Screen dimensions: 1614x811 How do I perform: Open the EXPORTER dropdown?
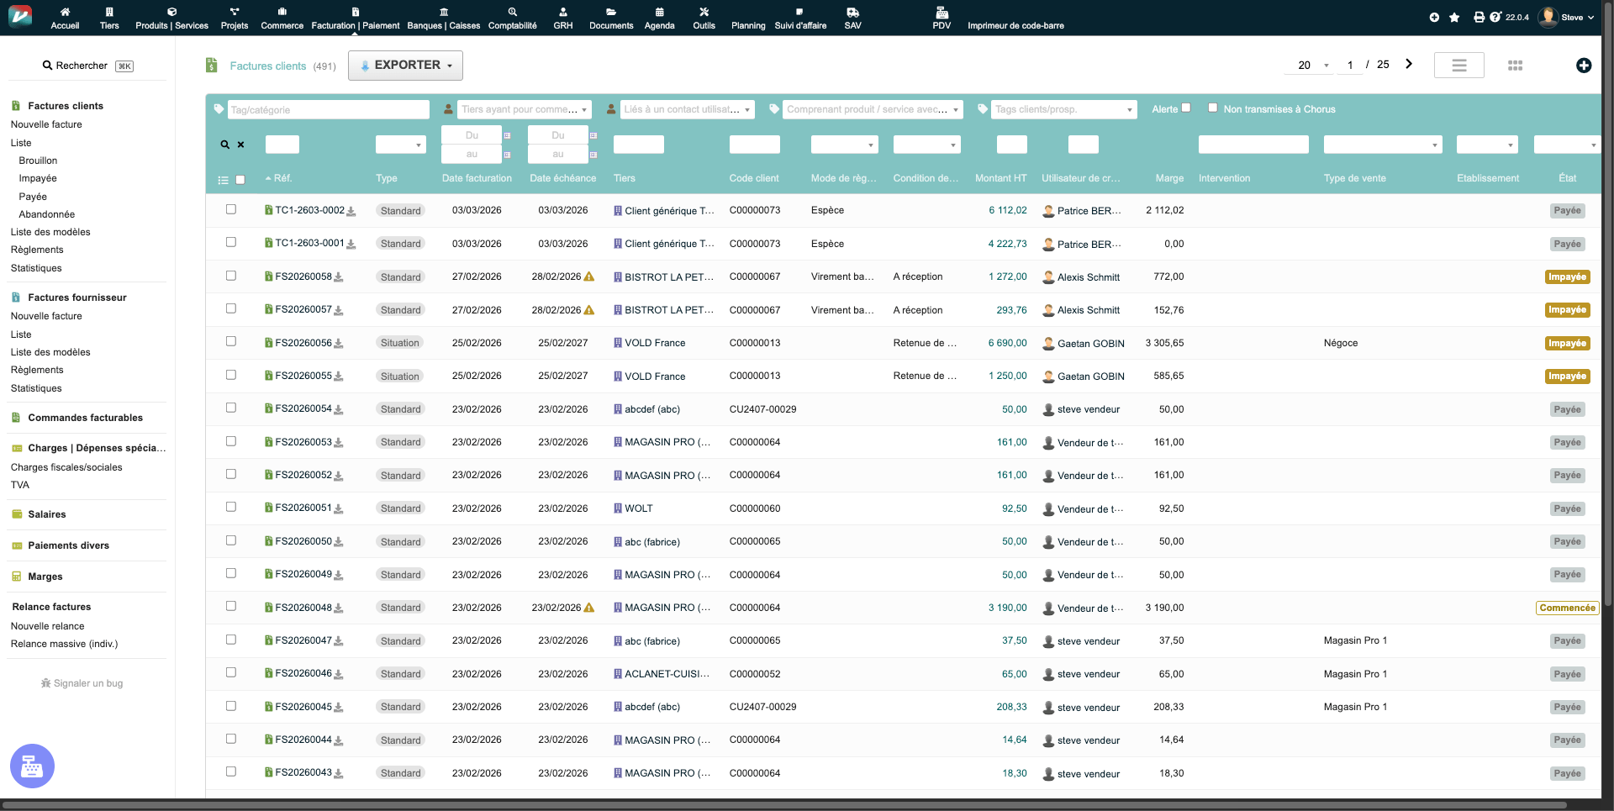tap(405, 66)
